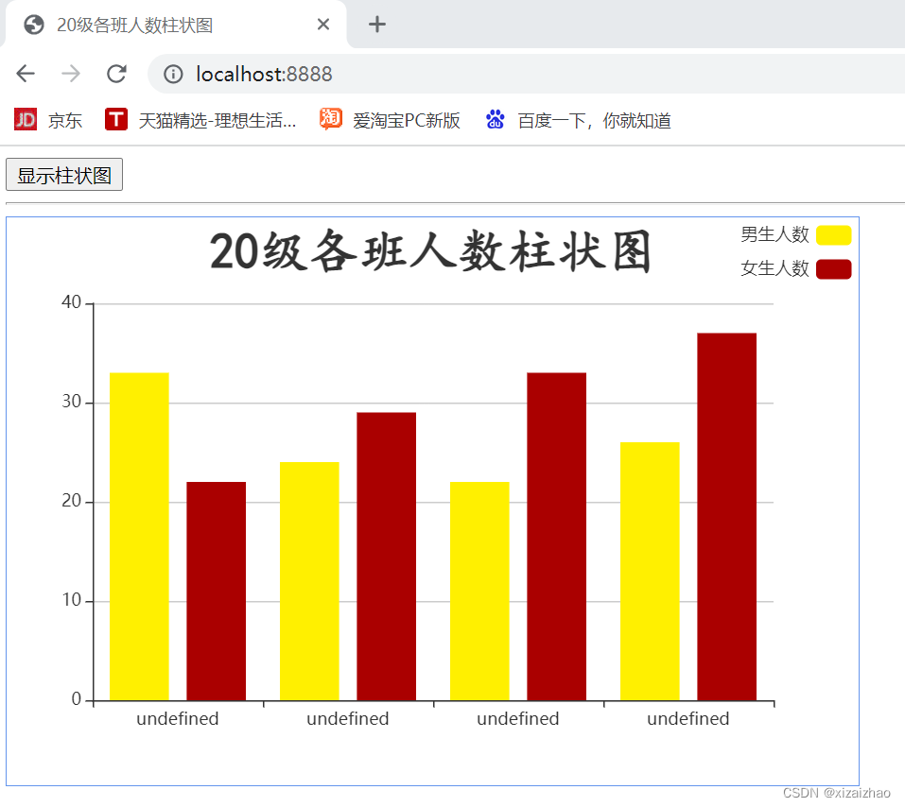The image size is (905, 807).
Task: Click the y-axis label 20
Action: click(x=72, y=501)
